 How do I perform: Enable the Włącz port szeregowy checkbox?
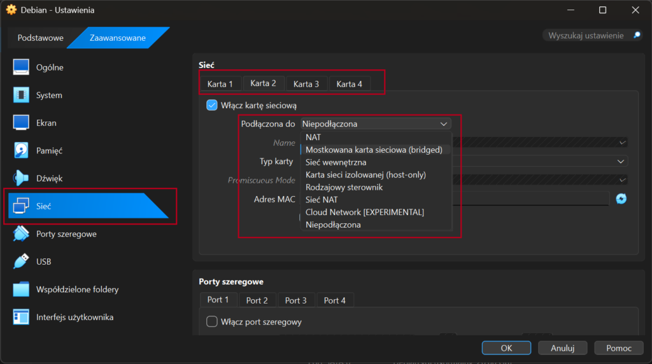point(212,322)
